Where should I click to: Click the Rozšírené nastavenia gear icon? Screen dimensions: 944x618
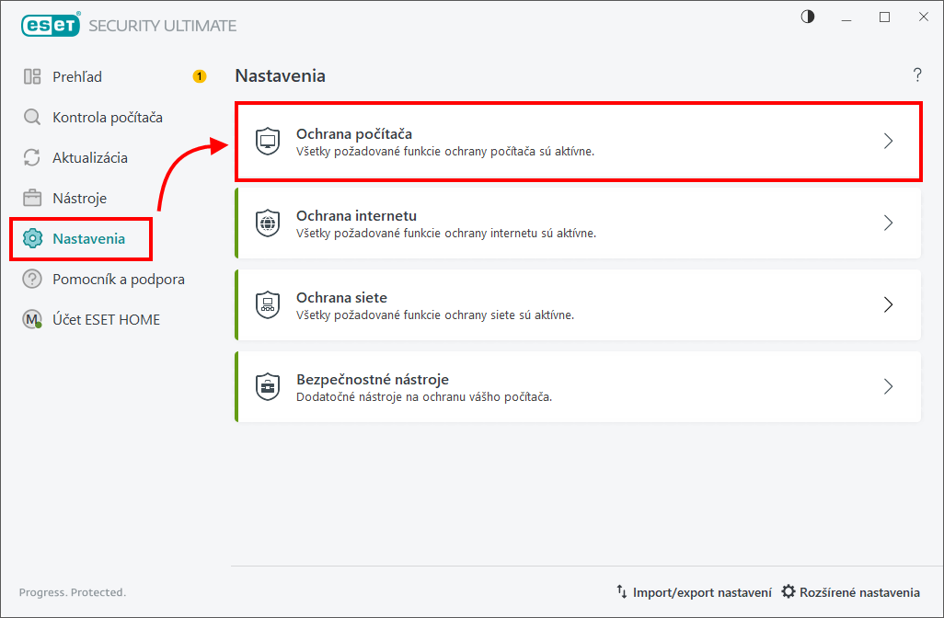[789, 592]
